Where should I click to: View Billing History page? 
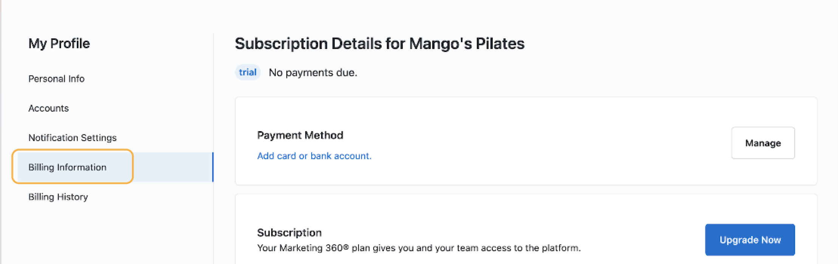point(58,197)
